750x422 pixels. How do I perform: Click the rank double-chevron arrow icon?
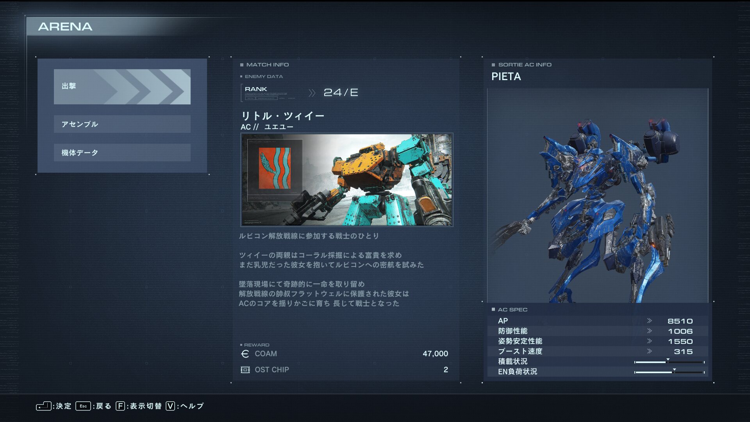312,93
